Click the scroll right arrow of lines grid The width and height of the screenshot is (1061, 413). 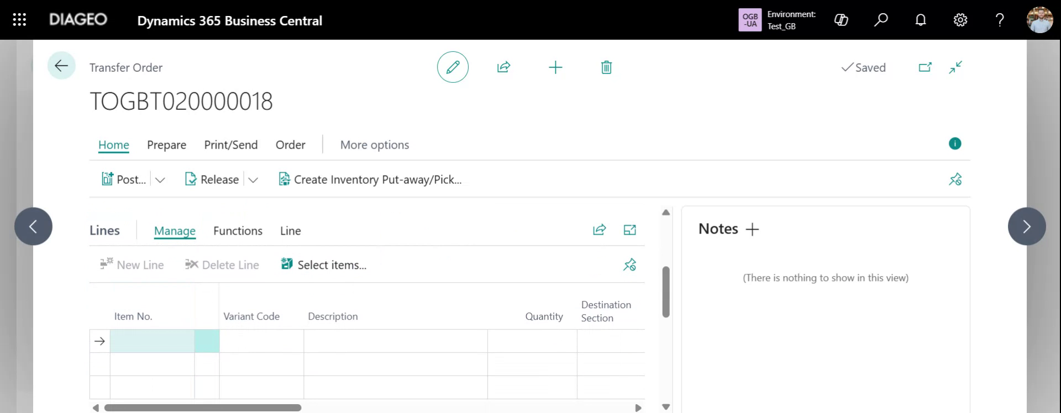(638, 407)
